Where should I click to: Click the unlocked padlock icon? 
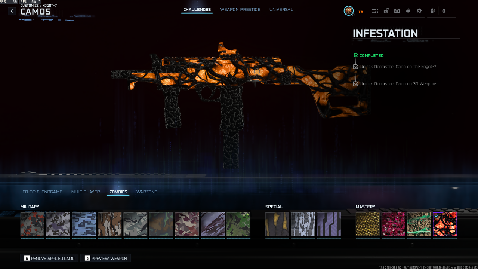tap(386, 11)
